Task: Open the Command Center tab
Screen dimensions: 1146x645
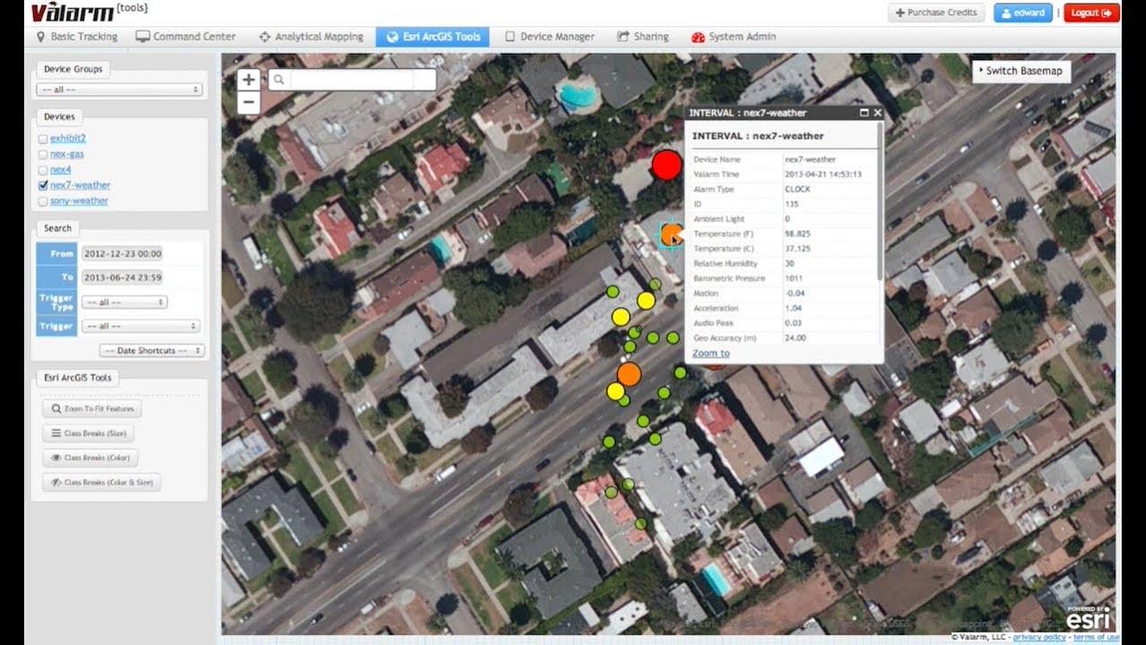Action: click(186, 37)
